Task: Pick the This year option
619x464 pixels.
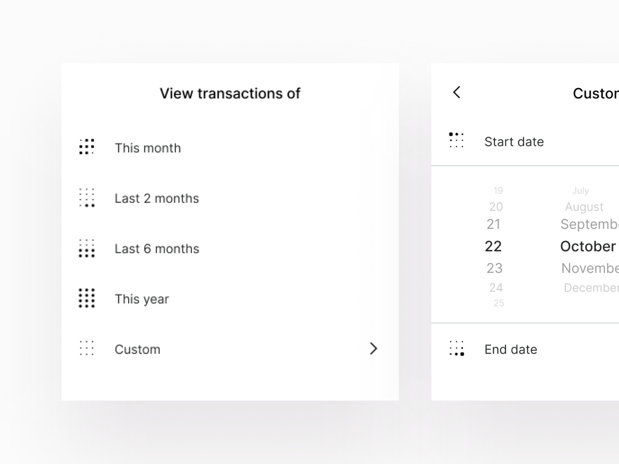Action: pyautogui.click(x=142, y=299)
